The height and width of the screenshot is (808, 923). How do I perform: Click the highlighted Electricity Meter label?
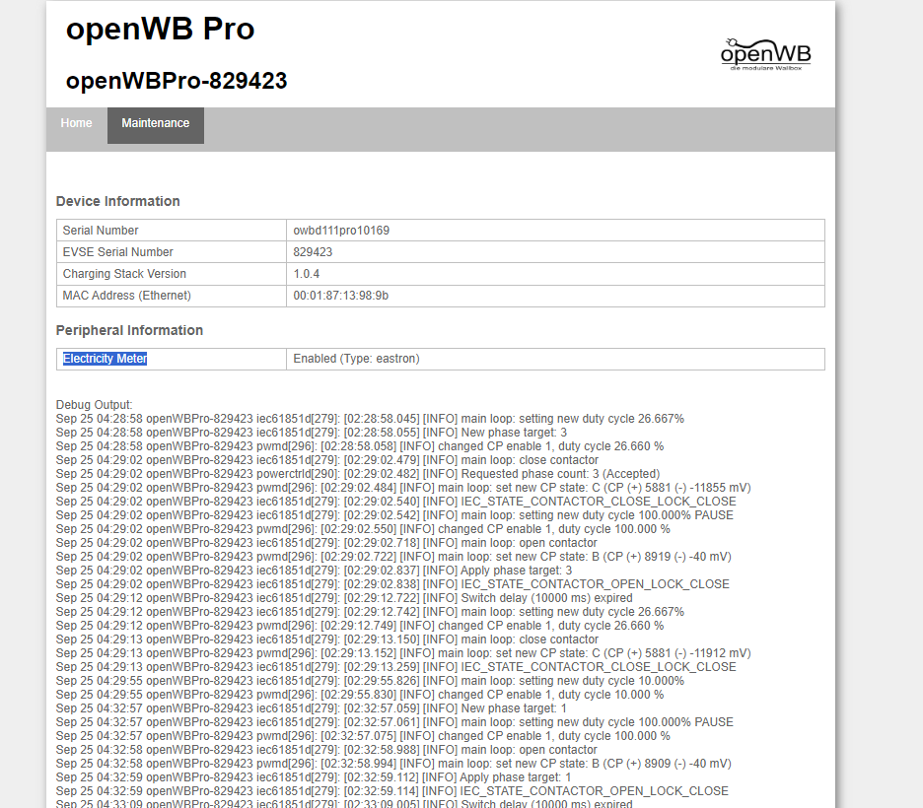(105, 359)
